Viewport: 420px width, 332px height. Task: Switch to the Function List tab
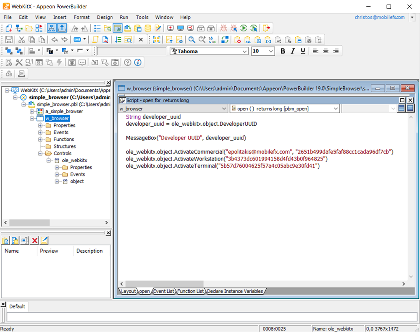pos(190,291)
